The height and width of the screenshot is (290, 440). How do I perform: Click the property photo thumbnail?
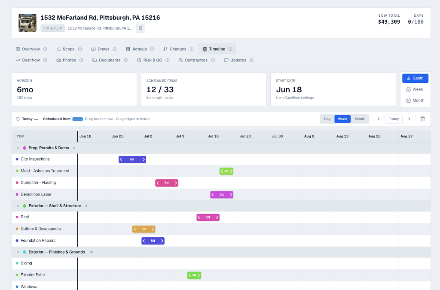27,23
